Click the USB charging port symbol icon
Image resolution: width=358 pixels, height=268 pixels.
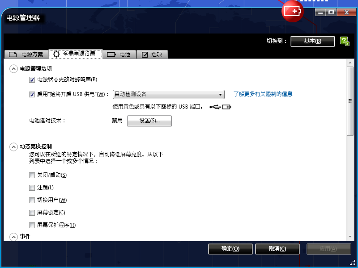[x=220, y=107]
